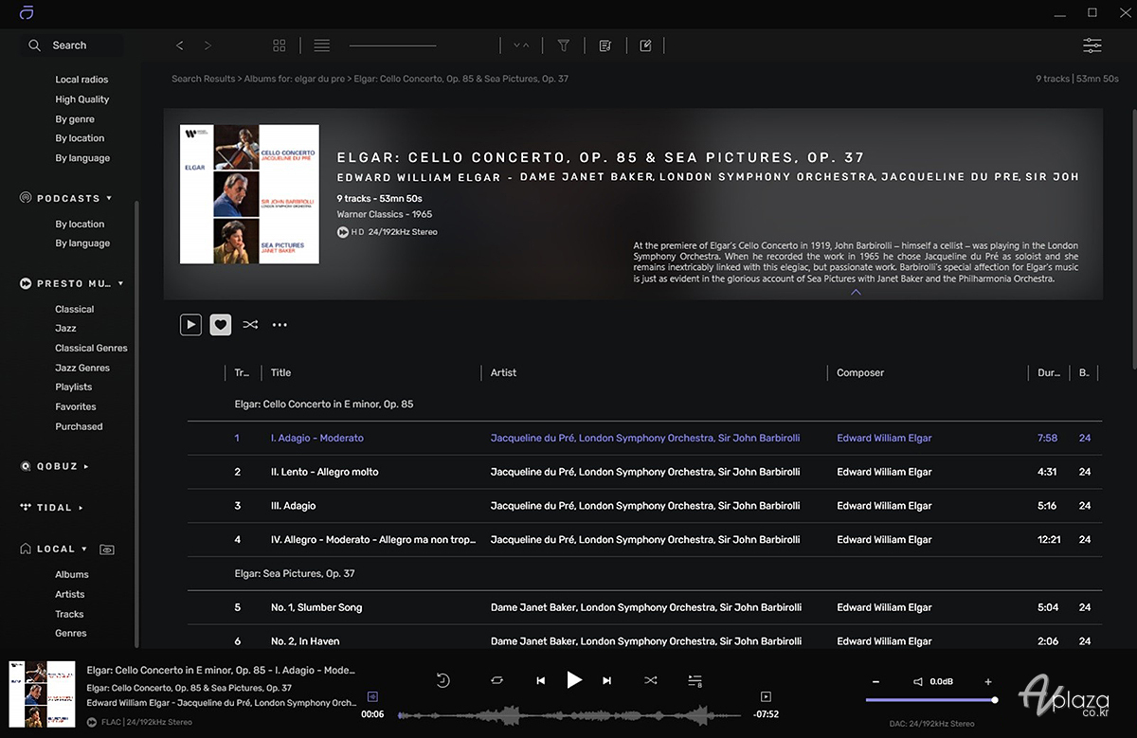Click the replay history circular arrow icon
The height and width of the screenshot is (738, 1137).
(x=442, y=680)
